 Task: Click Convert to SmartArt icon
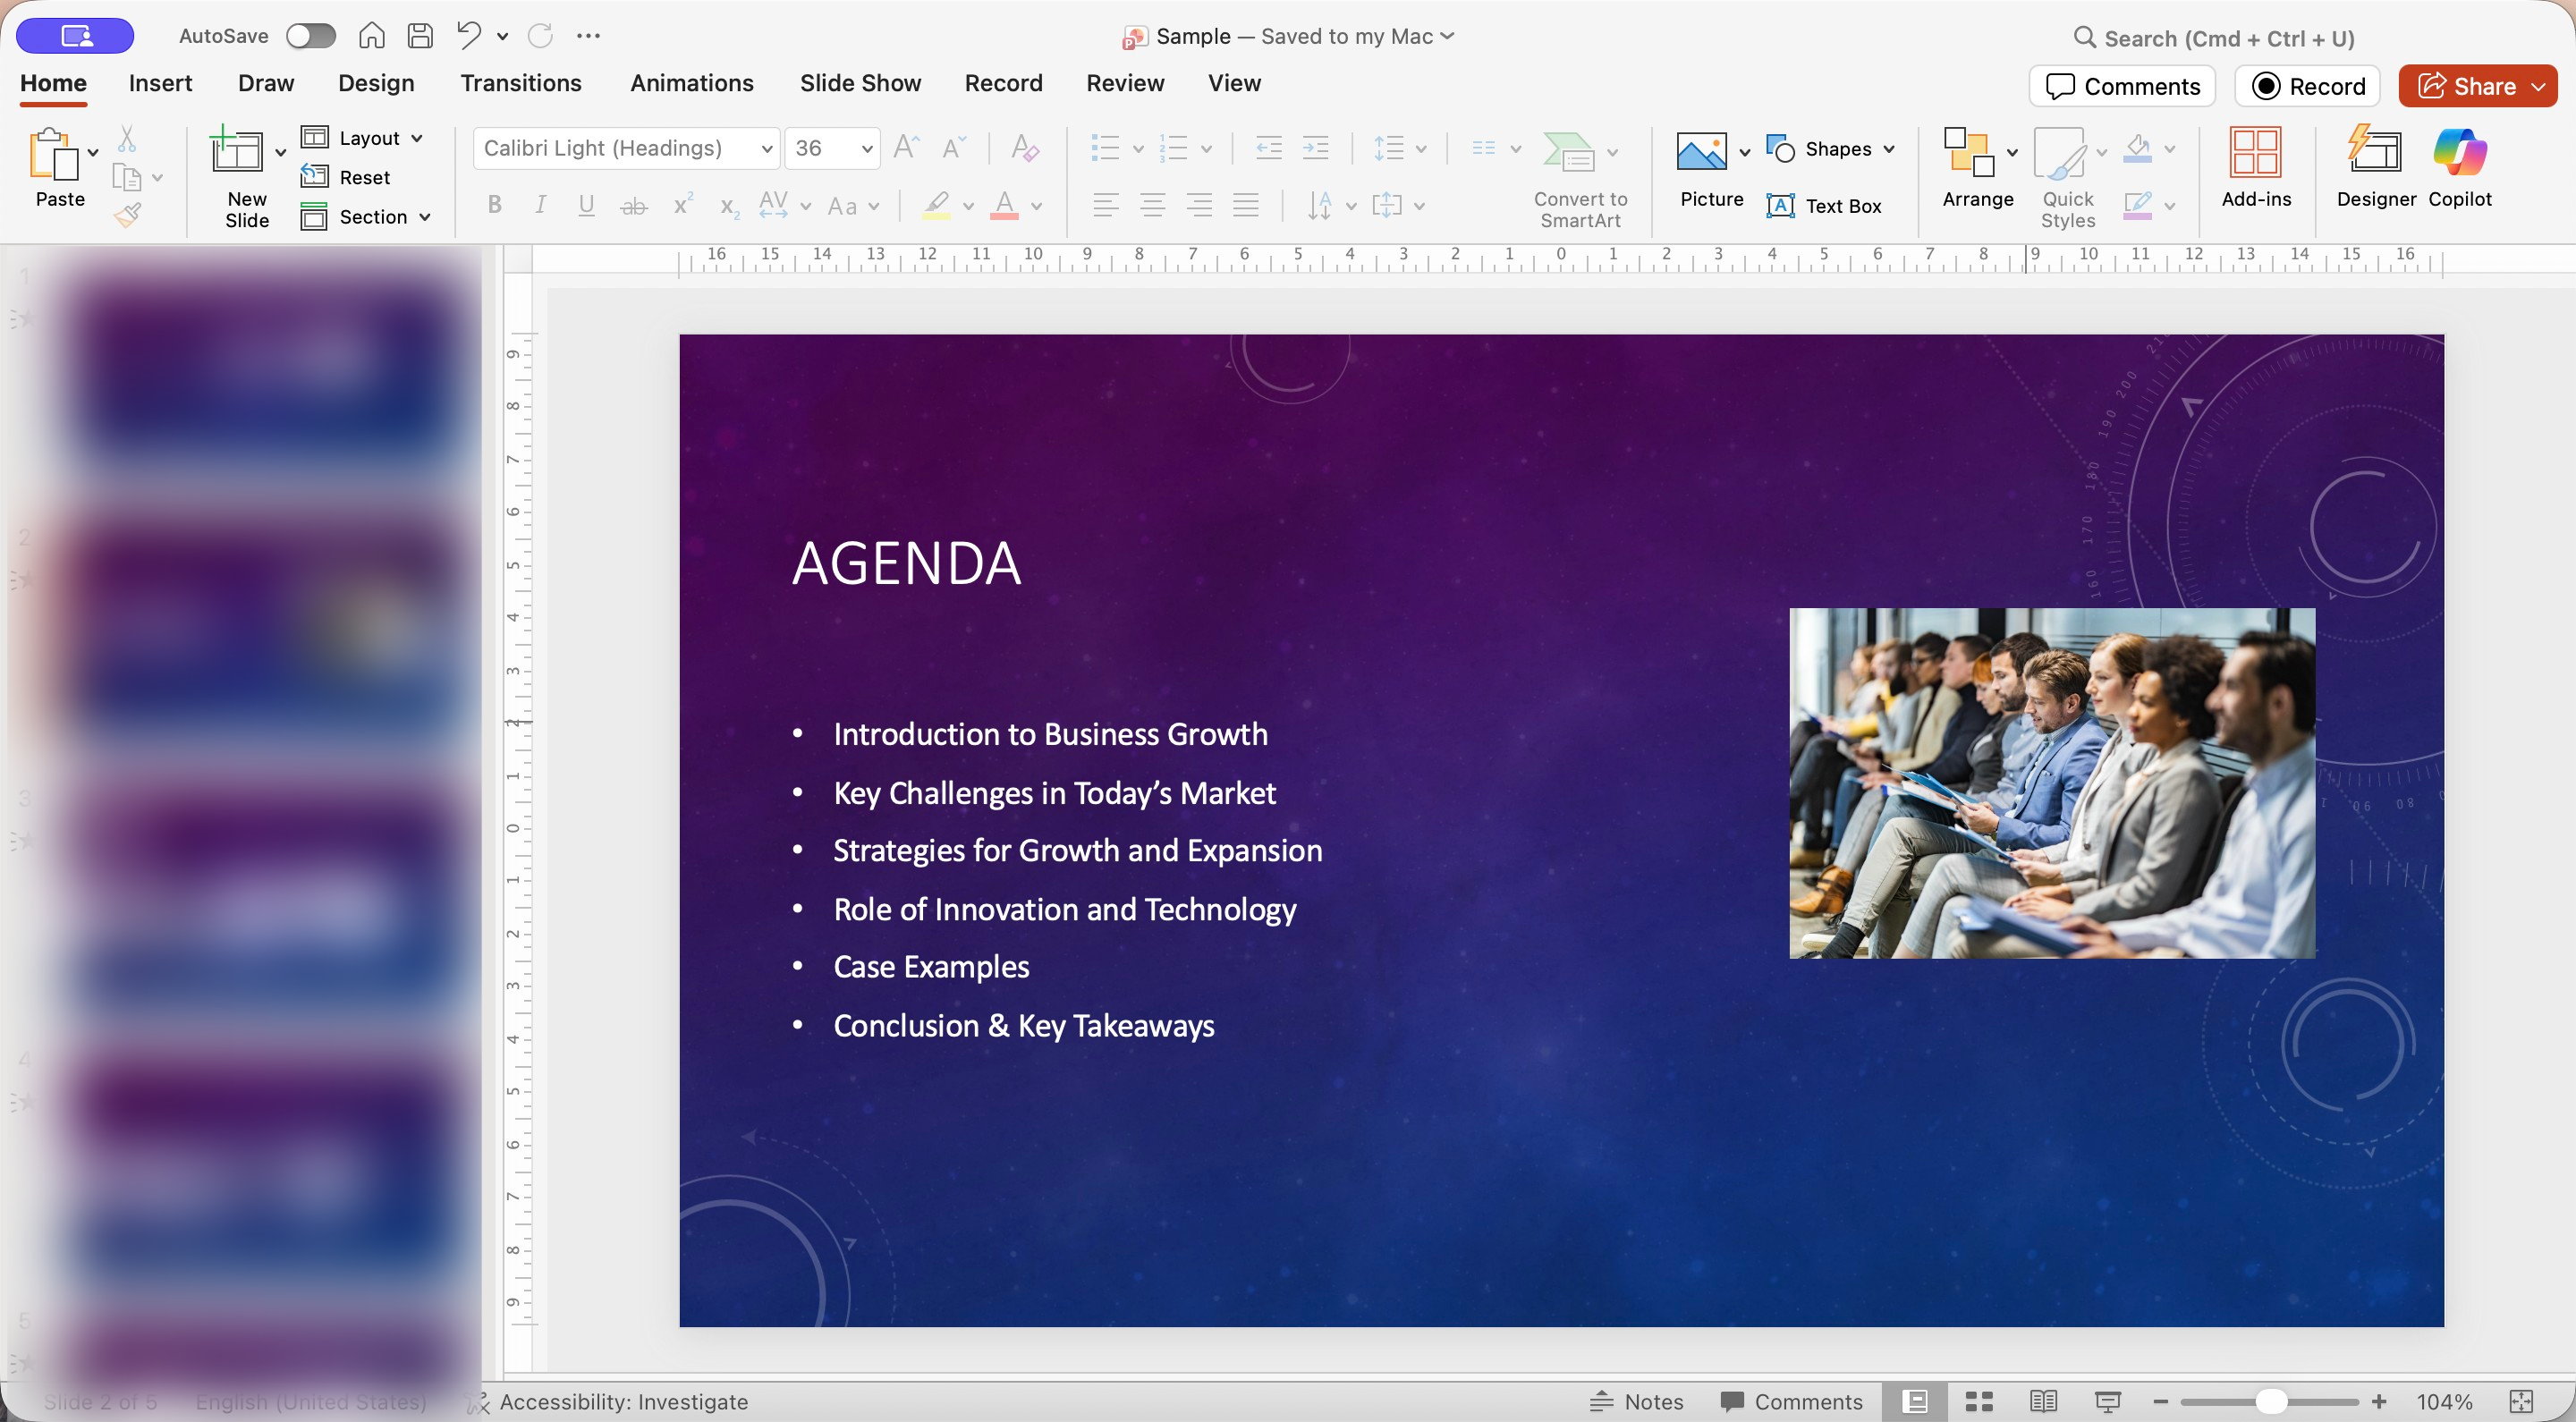1569,152
